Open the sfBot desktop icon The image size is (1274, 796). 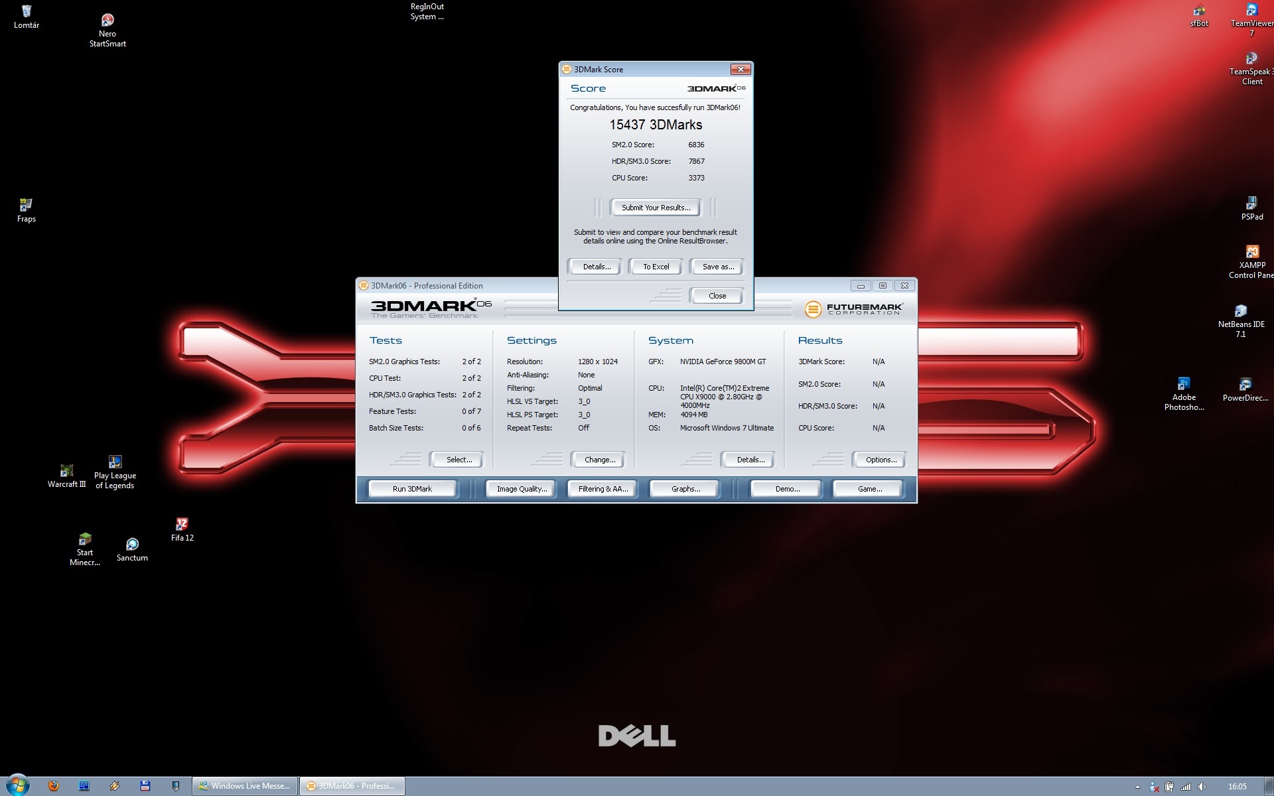1199,15
